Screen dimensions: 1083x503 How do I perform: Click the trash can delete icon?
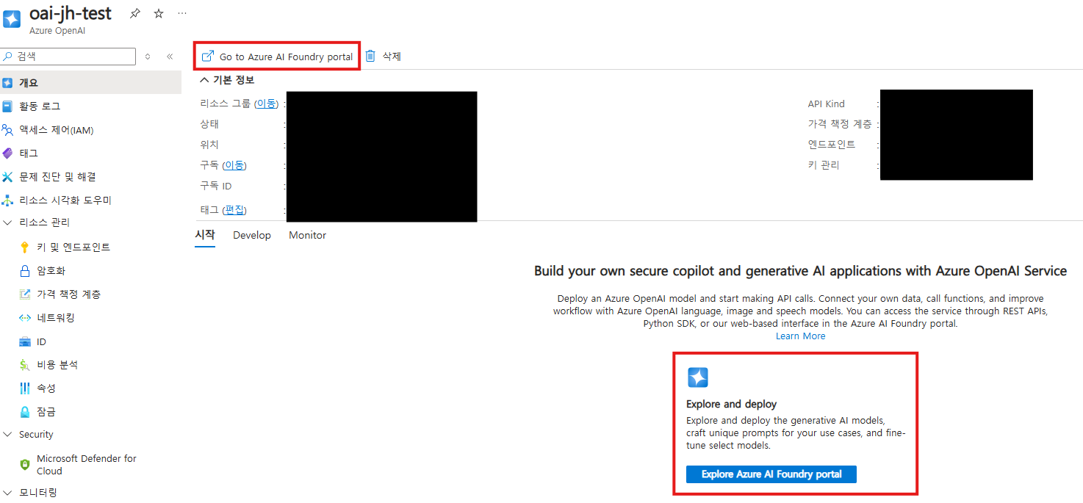point(370,56)
